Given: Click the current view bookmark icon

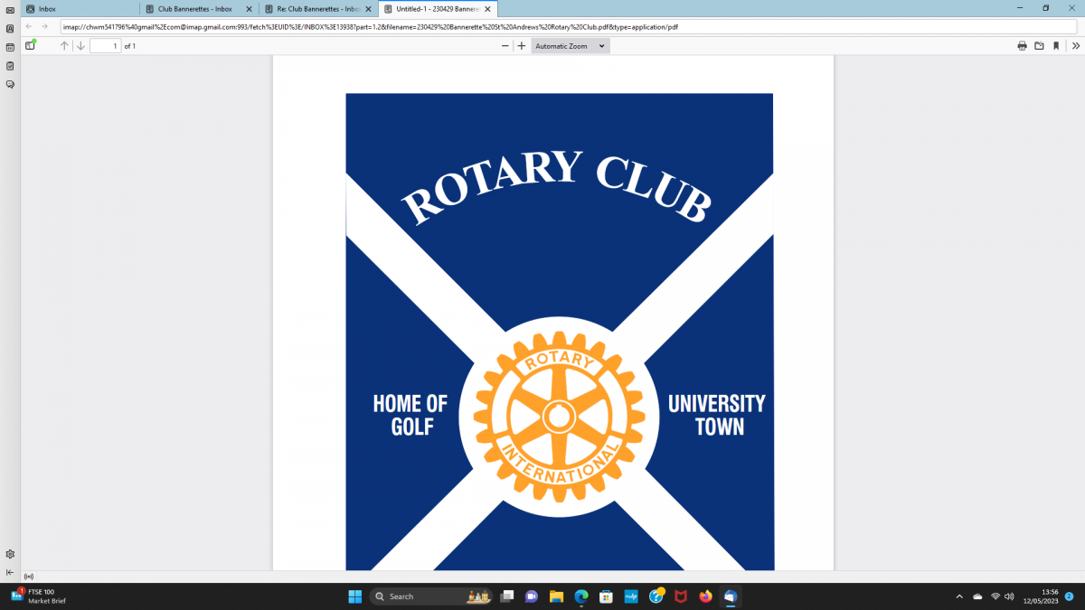Looking at the screenshot, I should (x=1055, y=45).
